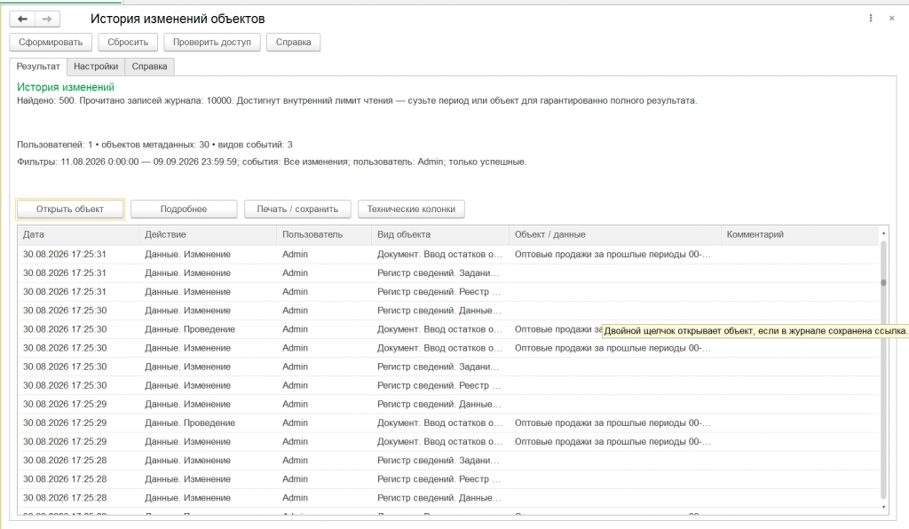
Task: Select the Результат tab
Action: (38, 67)
